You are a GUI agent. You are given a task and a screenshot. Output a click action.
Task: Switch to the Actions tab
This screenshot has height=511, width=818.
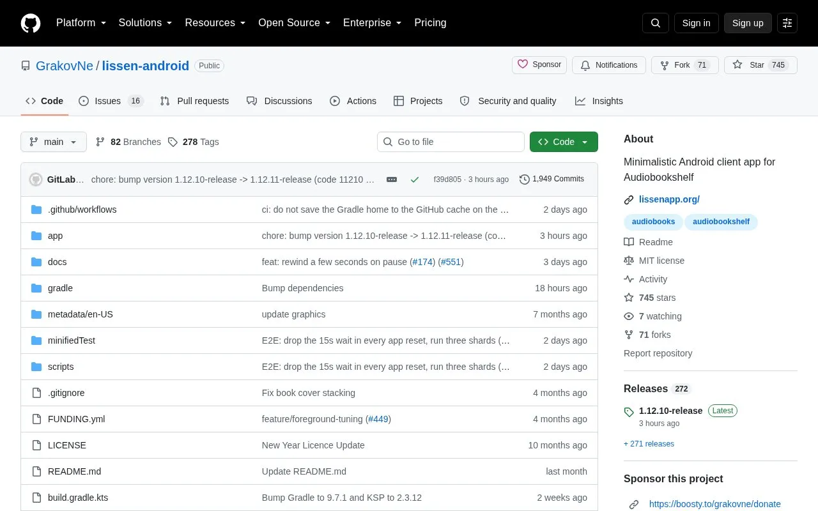353,101
